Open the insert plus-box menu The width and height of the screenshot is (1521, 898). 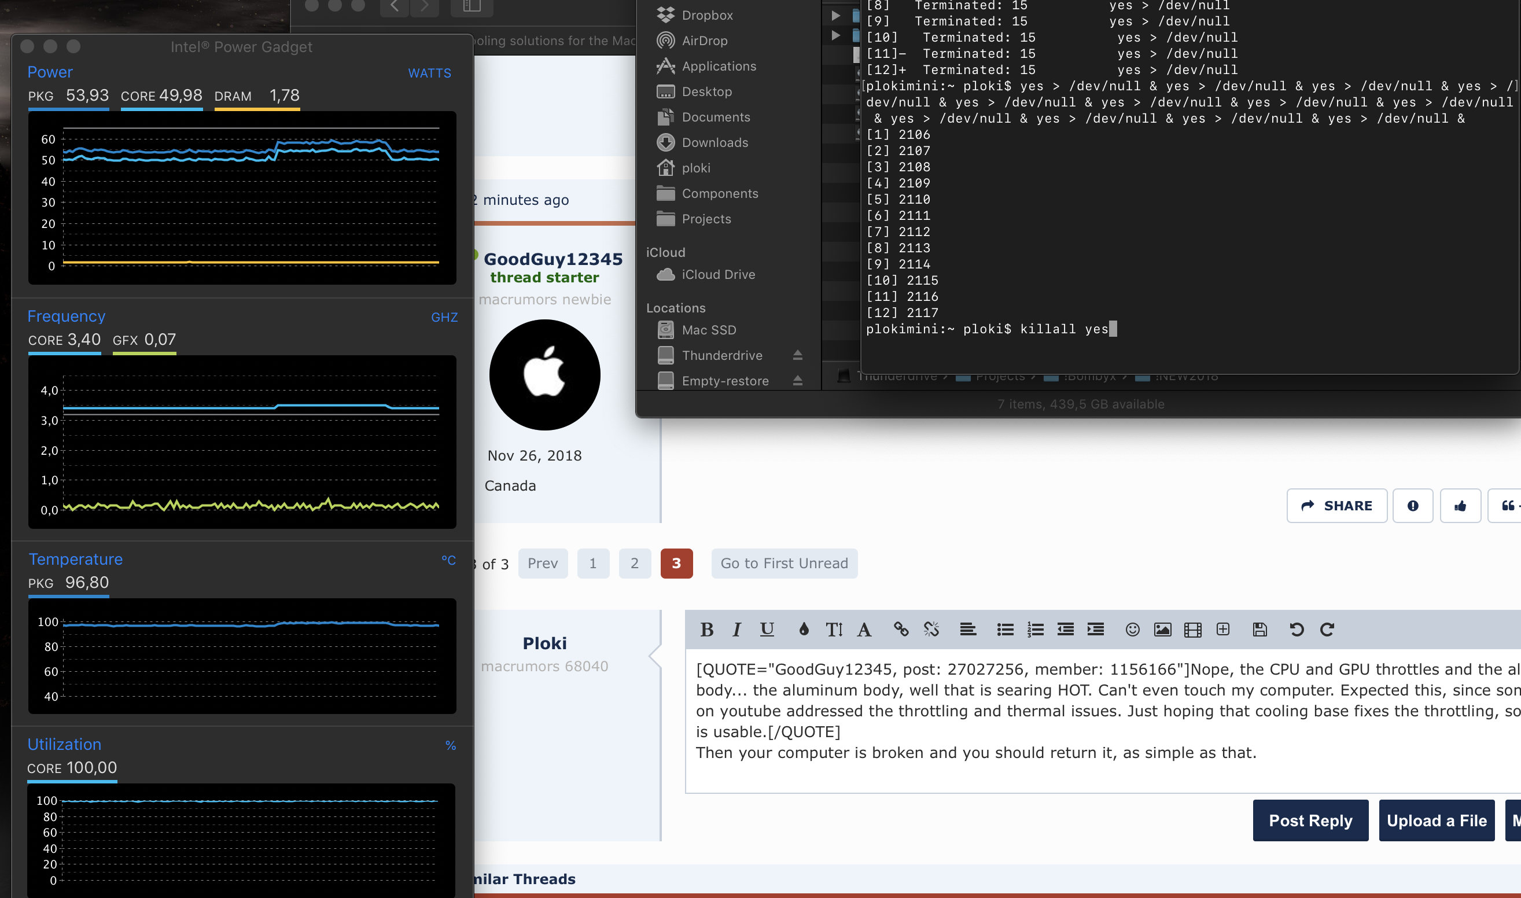tap(1222, 630)
